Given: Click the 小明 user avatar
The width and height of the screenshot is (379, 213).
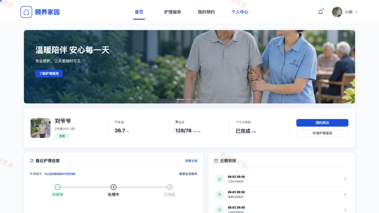Looking at the screenshot, I should (337, 12).
